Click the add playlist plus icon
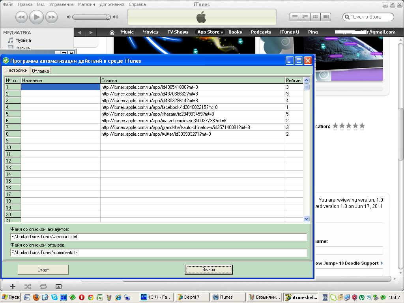The height and width of the screenshot is (303, 404). 13,286
